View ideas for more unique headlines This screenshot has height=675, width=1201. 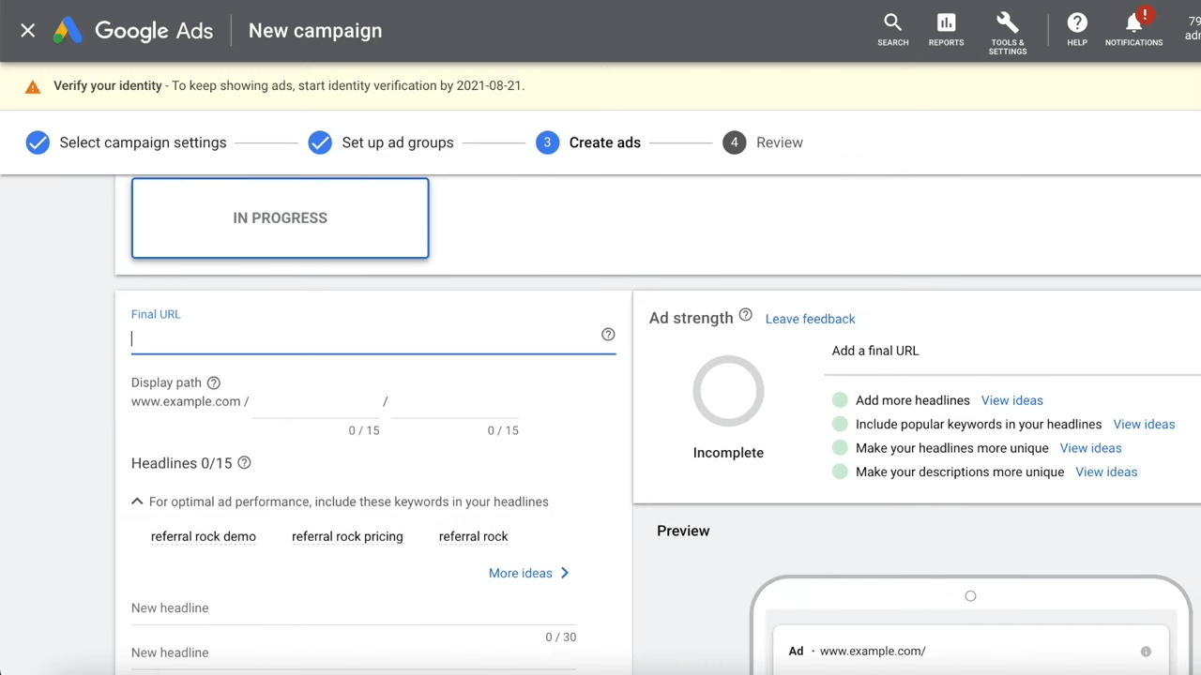pos(1090,448)
